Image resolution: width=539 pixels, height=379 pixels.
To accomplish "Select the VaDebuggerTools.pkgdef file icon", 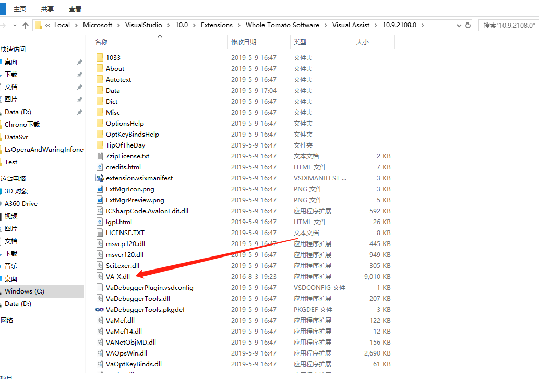I will [x=100, y=310].
